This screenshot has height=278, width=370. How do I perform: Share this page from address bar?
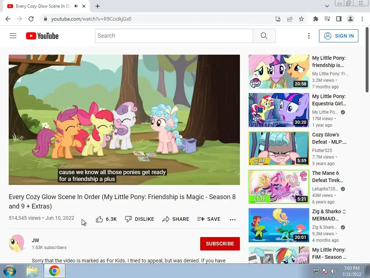pos(290,19)
